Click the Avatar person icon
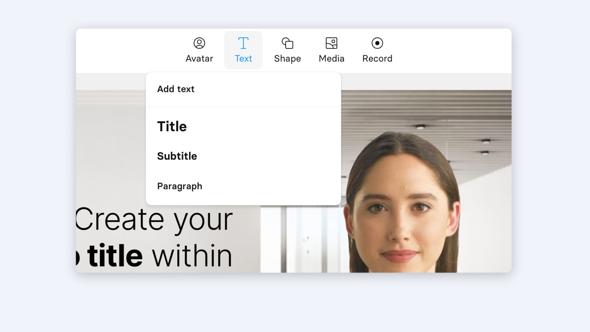Viewport: 590px width, 332px height. coord(199,43)
